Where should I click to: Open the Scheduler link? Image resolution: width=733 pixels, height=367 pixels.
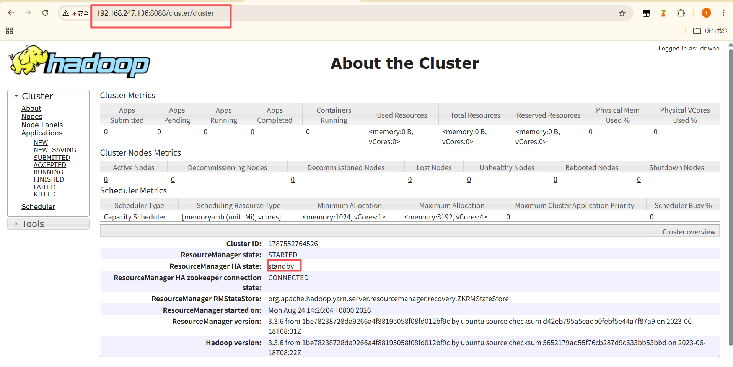coord(38,207)
